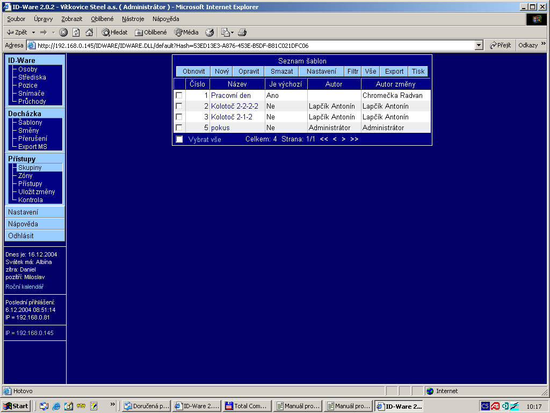Open the pokus template link
The width and height of the screenshot is (550, 413).
point(220,128)
